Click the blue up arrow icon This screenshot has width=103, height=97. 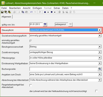[45, 12]
